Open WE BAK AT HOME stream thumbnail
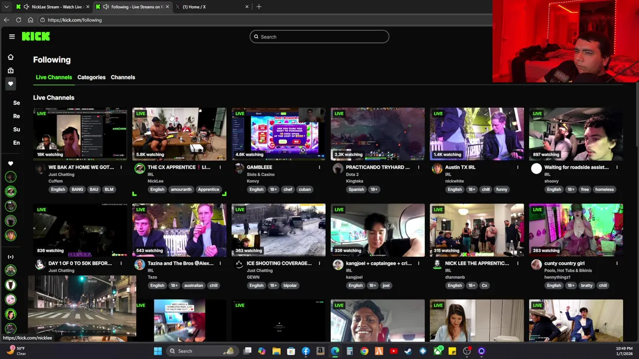The image size is (639, 359). click(80, 134)
